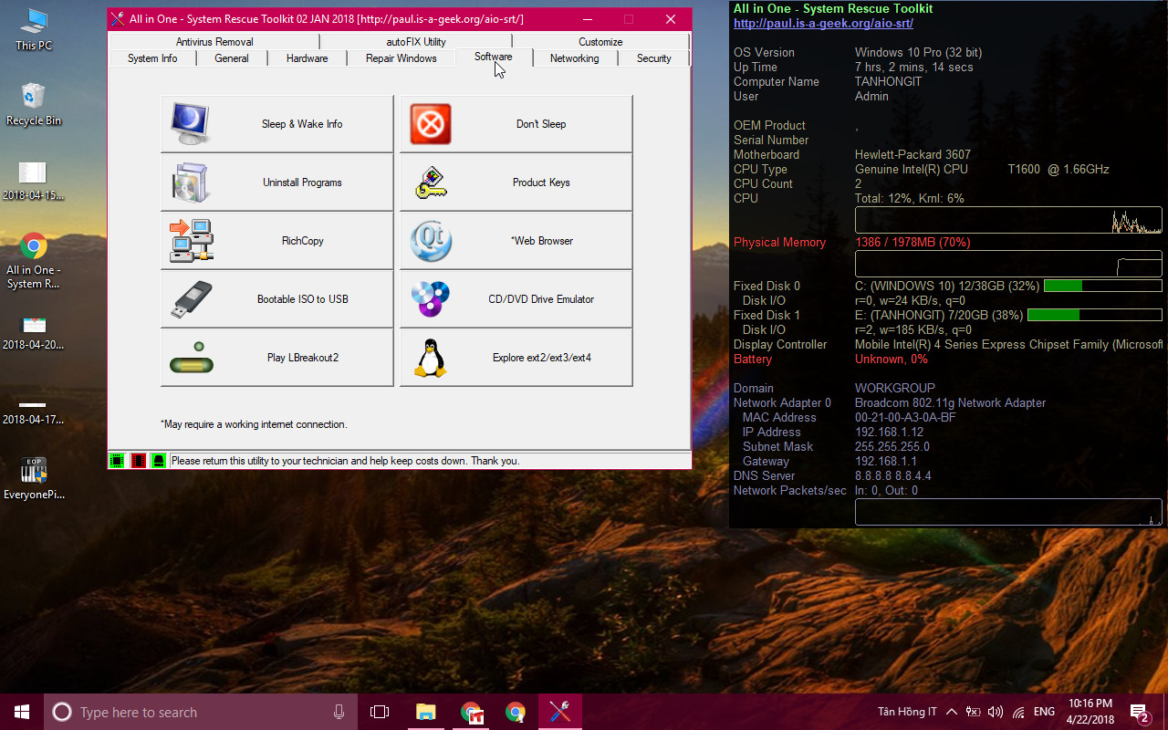Switch to the Hardware tab
The height and width of the screenshot is (730, 1168).
point(308,58)
